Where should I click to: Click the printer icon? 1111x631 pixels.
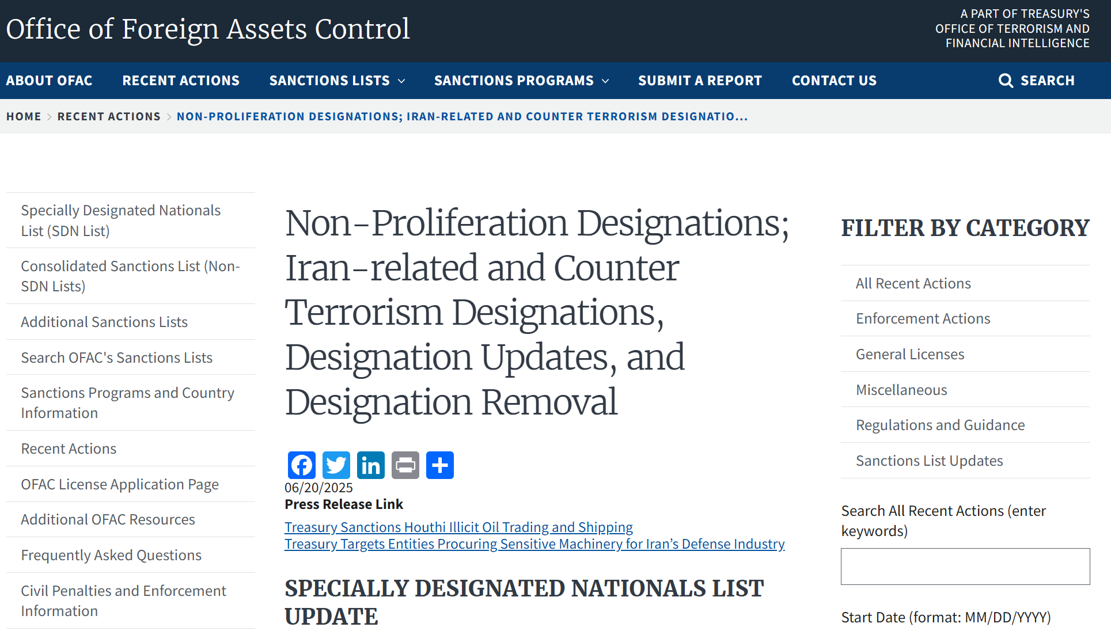405,465
